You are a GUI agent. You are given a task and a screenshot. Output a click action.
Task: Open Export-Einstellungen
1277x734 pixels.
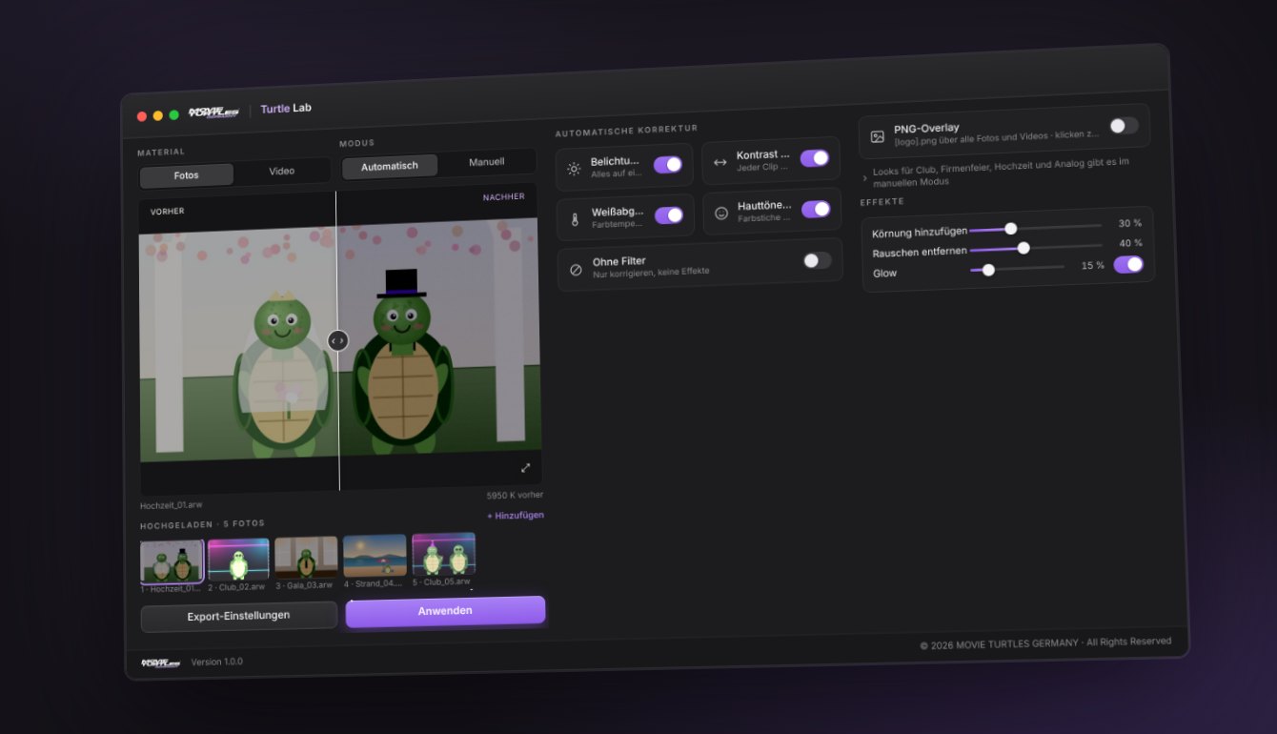239,616
